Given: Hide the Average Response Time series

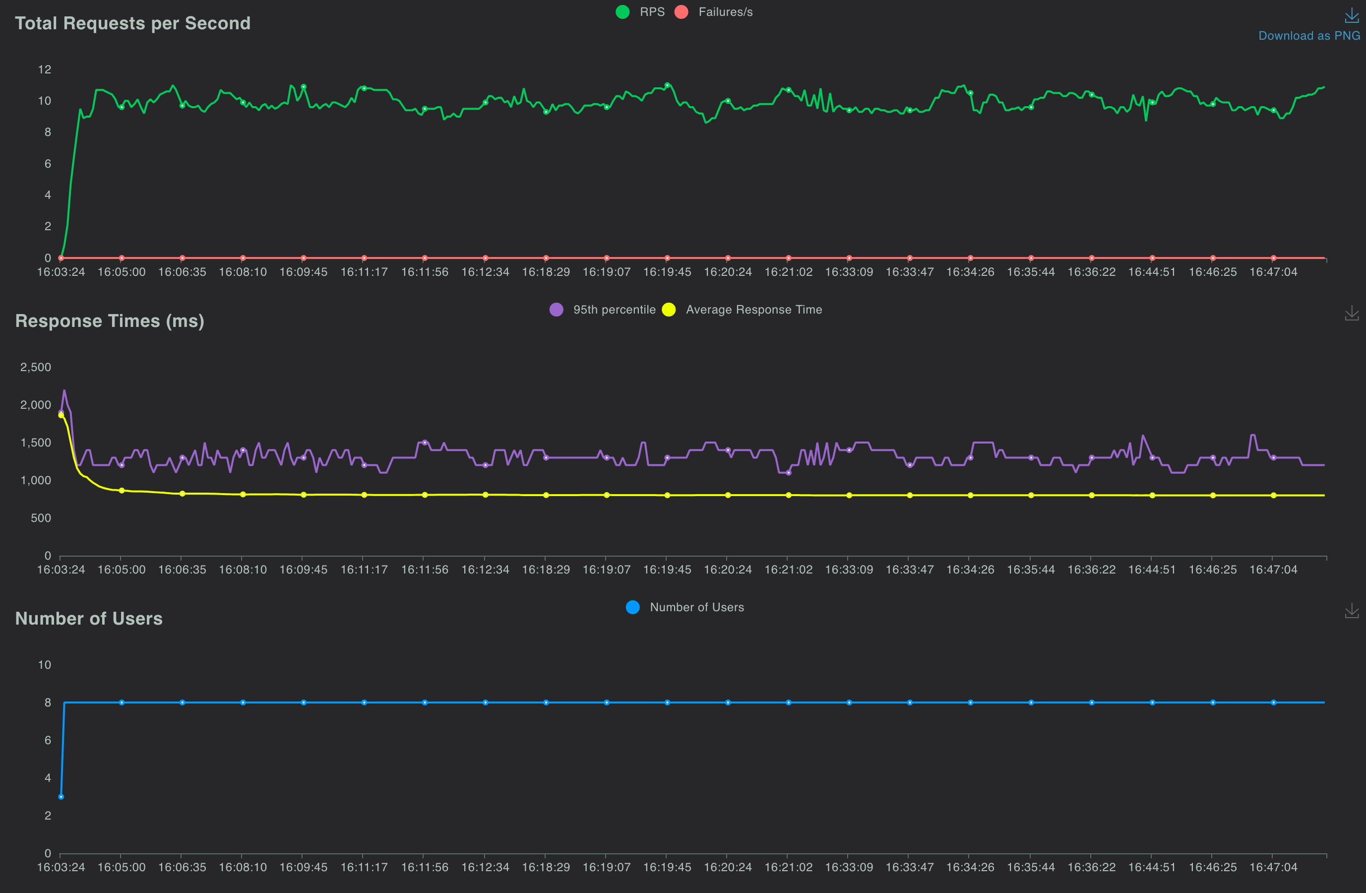Looking at the screenshot, I should pyautogui.click(x=753, y=310).
